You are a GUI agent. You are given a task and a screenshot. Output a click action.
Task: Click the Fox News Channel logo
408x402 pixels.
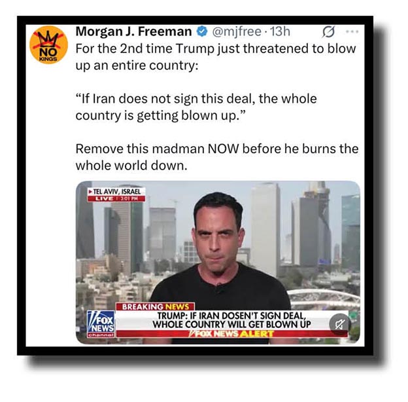point(101,324)
